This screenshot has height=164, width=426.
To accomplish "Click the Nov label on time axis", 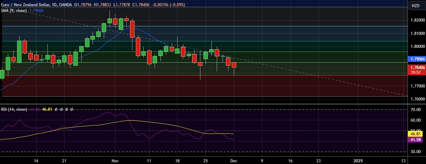I will click(115, 160).
